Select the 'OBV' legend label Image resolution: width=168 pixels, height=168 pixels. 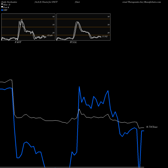[x=5, y=10]
